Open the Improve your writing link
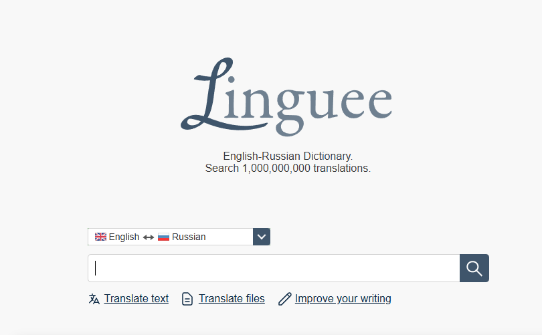The image size is (542, 335). point(343,298)
